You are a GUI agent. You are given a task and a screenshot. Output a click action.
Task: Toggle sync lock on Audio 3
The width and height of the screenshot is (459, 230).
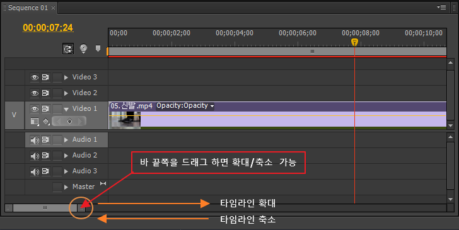(x=45, y=171)
